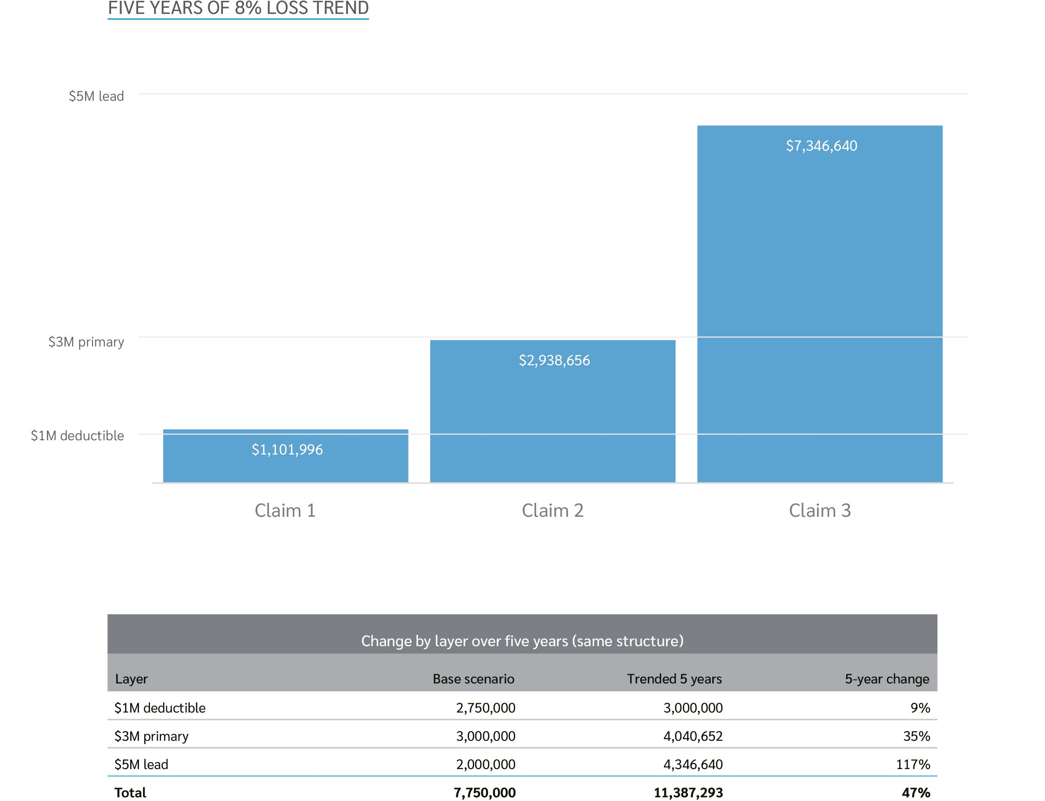Click the Base scenario column header
The image size is (1045, 801).
[473, 679]
